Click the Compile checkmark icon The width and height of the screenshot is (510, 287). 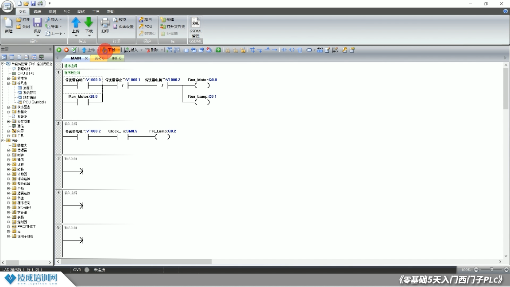74,50
